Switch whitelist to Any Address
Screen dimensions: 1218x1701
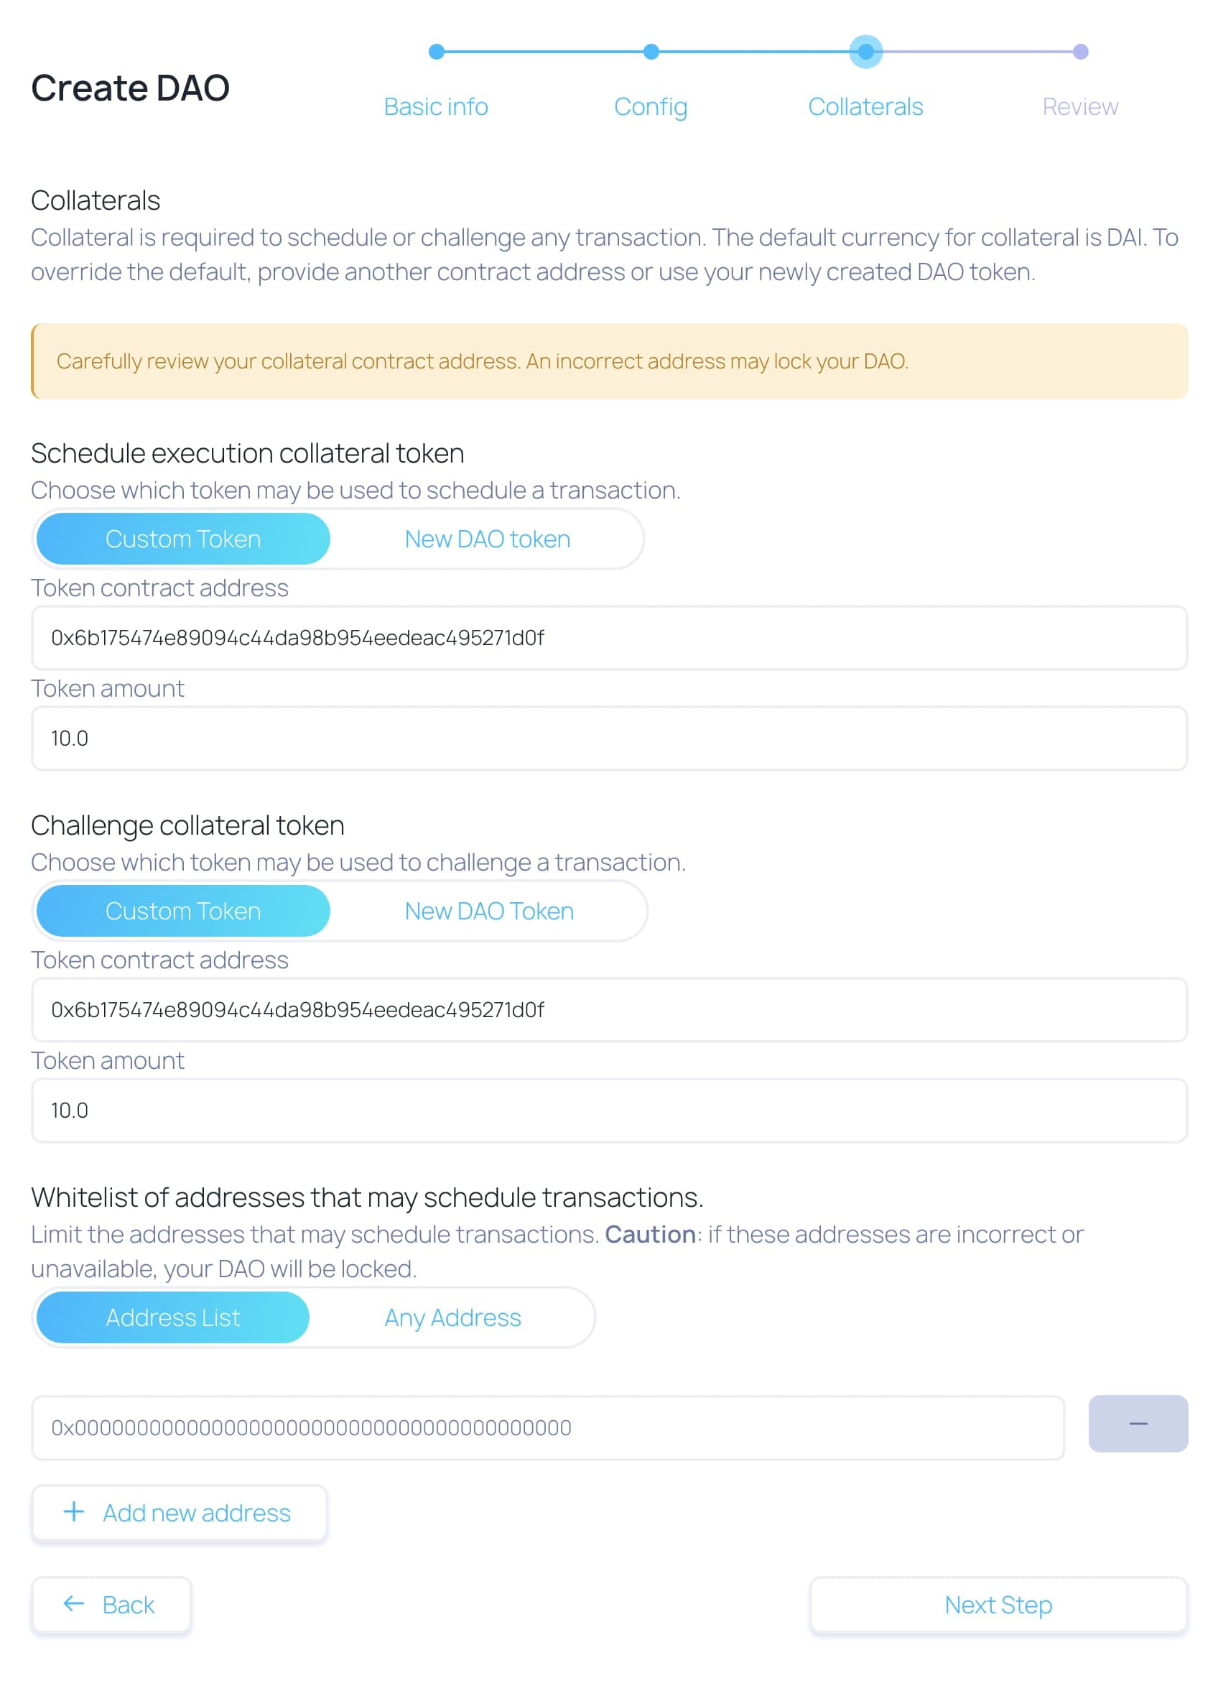click(452, 1317)
